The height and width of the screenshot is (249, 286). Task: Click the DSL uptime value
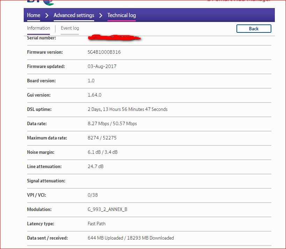point(127,110)
